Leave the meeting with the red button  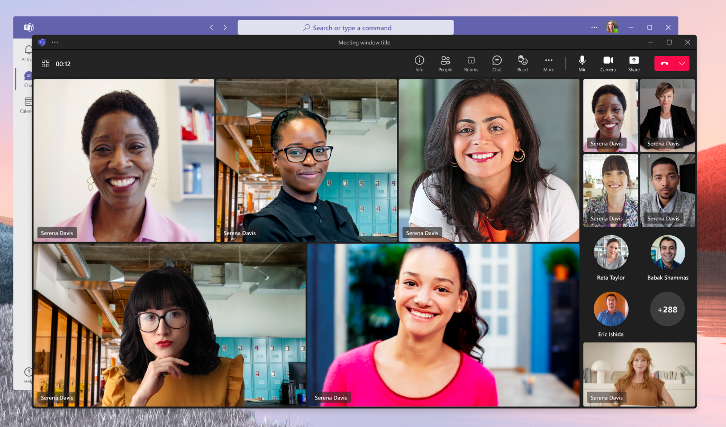[665, 63]
